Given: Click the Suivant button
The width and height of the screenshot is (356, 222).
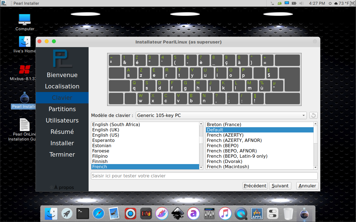Looking at the screenshot, I should pyautogui.click(x=280, y=186).
